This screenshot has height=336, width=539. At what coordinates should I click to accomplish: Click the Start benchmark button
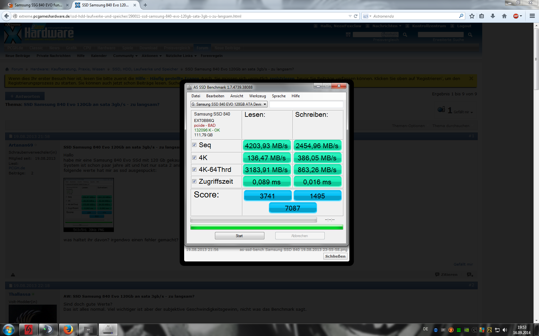(239, 236)
